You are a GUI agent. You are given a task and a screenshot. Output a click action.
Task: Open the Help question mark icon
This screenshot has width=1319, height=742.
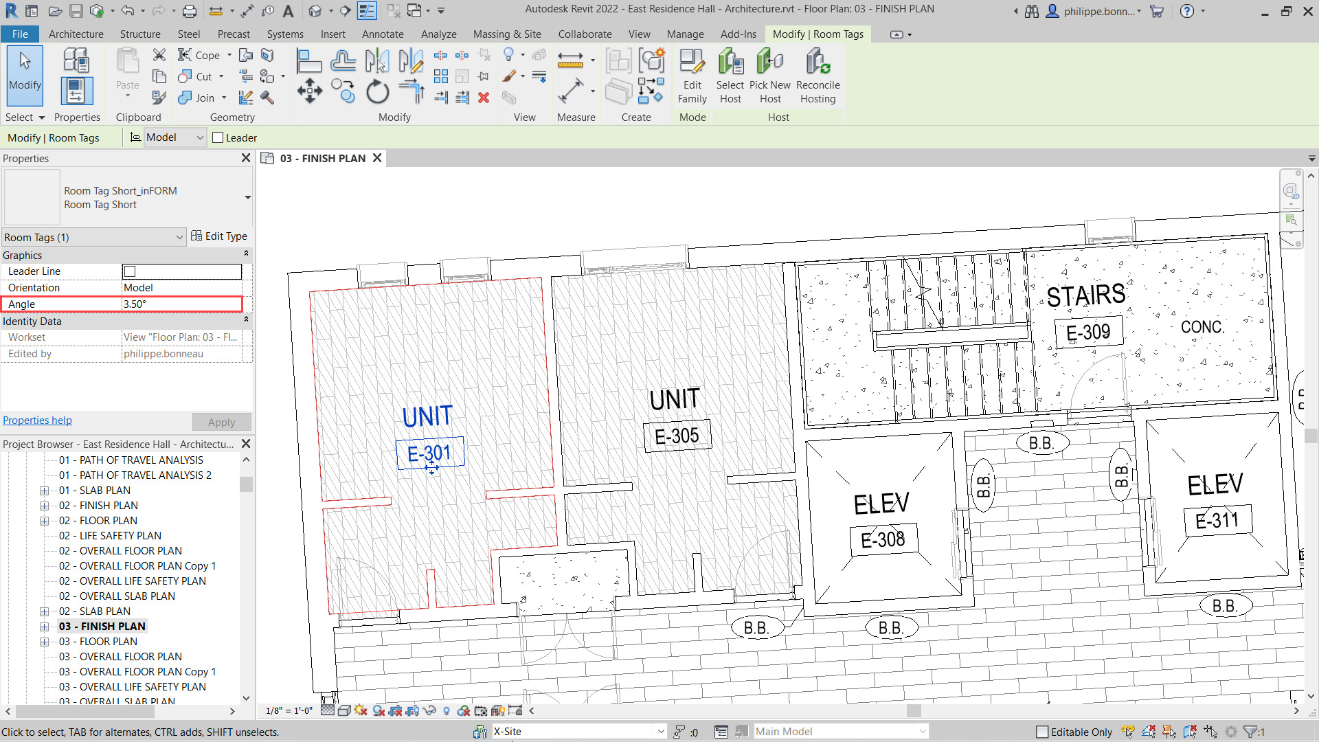[1187, 11]
